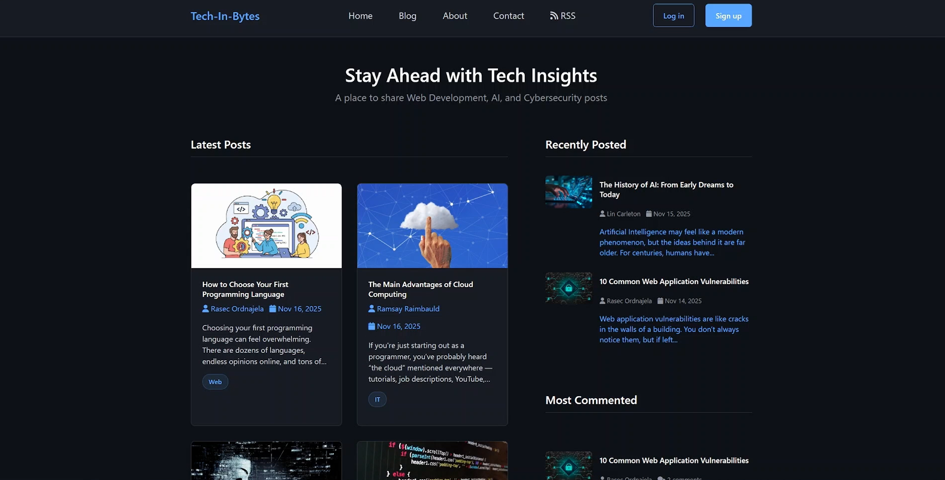This screenshot has height=480, width=945.
Task: Click the calendar icon in the Cloud Computing card
Action: point(372,326)
